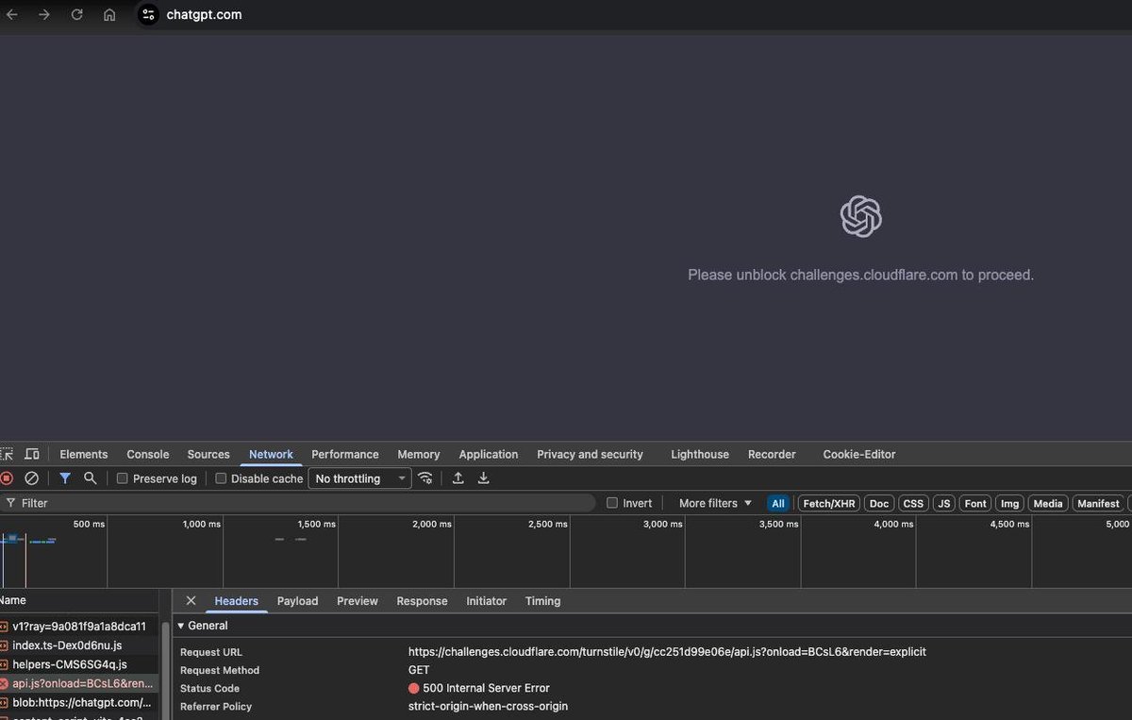Open the Cookie-Editor tab
Screen dimensions: 1132x720
coord(859,454)
